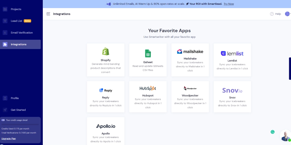Click the Shopify shopping bag icon

(x=106, y=52)
